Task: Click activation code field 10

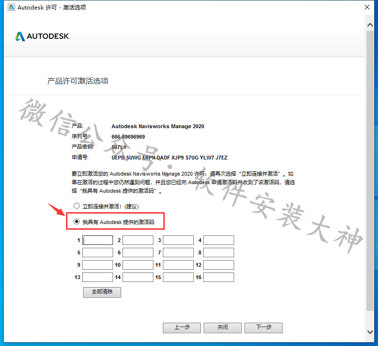Action: click(138, 265)
